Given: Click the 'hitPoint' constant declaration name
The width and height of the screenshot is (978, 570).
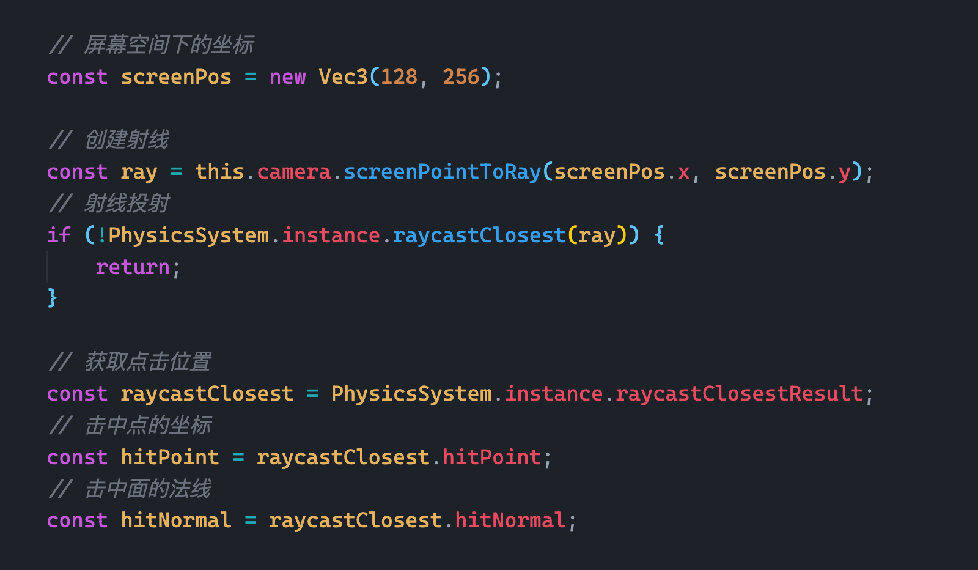Looking at the screenshot, I should click(x=170, y=457).
